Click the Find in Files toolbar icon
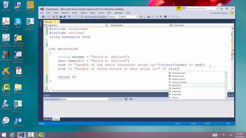Viewport: 246px width, 138px height. (141, 17)
